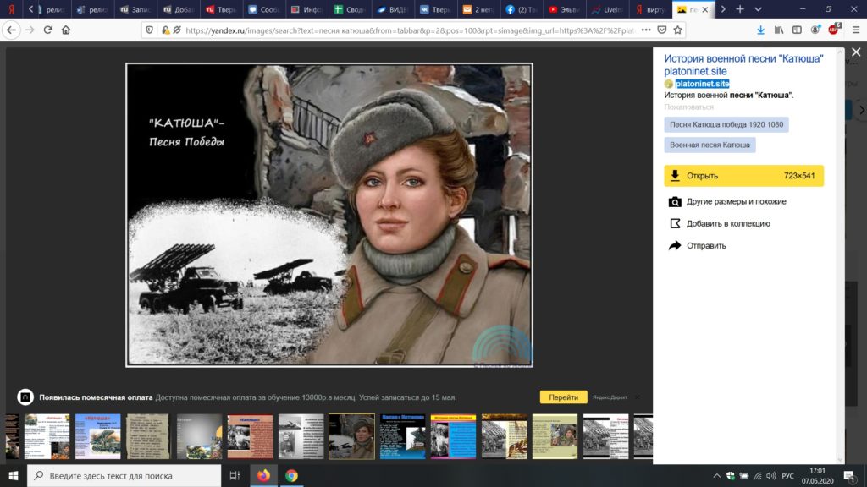Open Firefox downloads arrow icon

pyautogui.click(x=760, y=30)
